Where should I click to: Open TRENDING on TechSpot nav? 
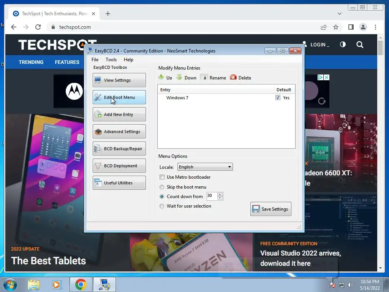point(31,62)
